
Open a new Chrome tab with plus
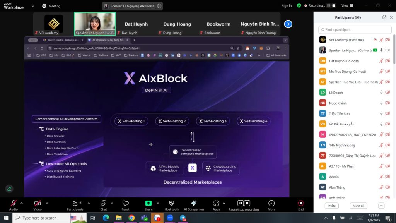click(134, 40)
